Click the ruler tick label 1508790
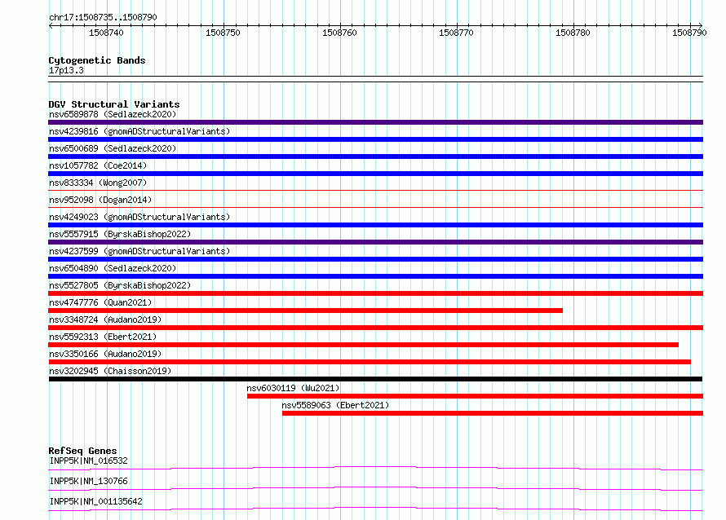 [x=689, y=33]
